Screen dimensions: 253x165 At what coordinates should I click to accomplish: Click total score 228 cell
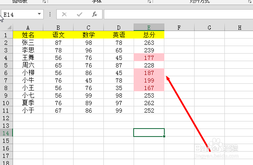point(149,65)
